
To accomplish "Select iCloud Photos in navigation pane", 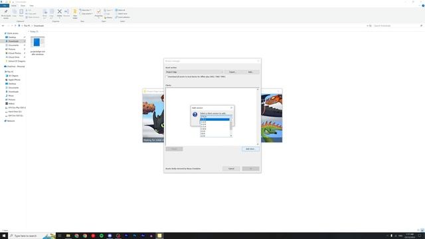I will click(15, 53).
